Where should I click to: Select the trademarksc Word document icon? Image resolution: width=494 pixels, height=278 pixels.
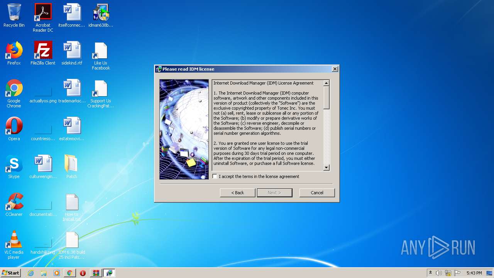(x=72, y=92)
